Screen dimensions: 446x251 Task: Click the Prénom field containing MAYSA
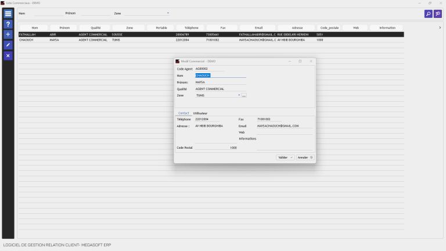click(x=221, y=83)
